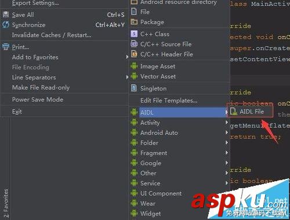Click the Android icon beside AIDL
The height and width of the screenshot is (220, 290).
point(134,112)
